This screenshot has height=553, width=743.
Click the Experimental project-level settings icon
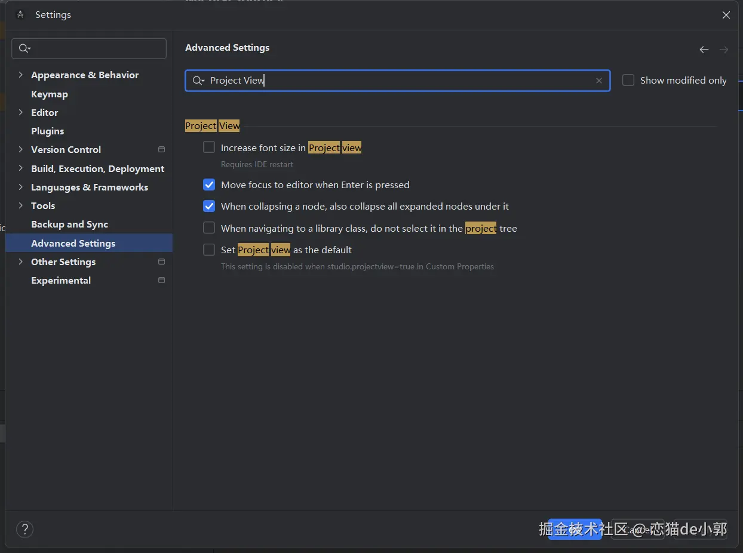[161, 280]
